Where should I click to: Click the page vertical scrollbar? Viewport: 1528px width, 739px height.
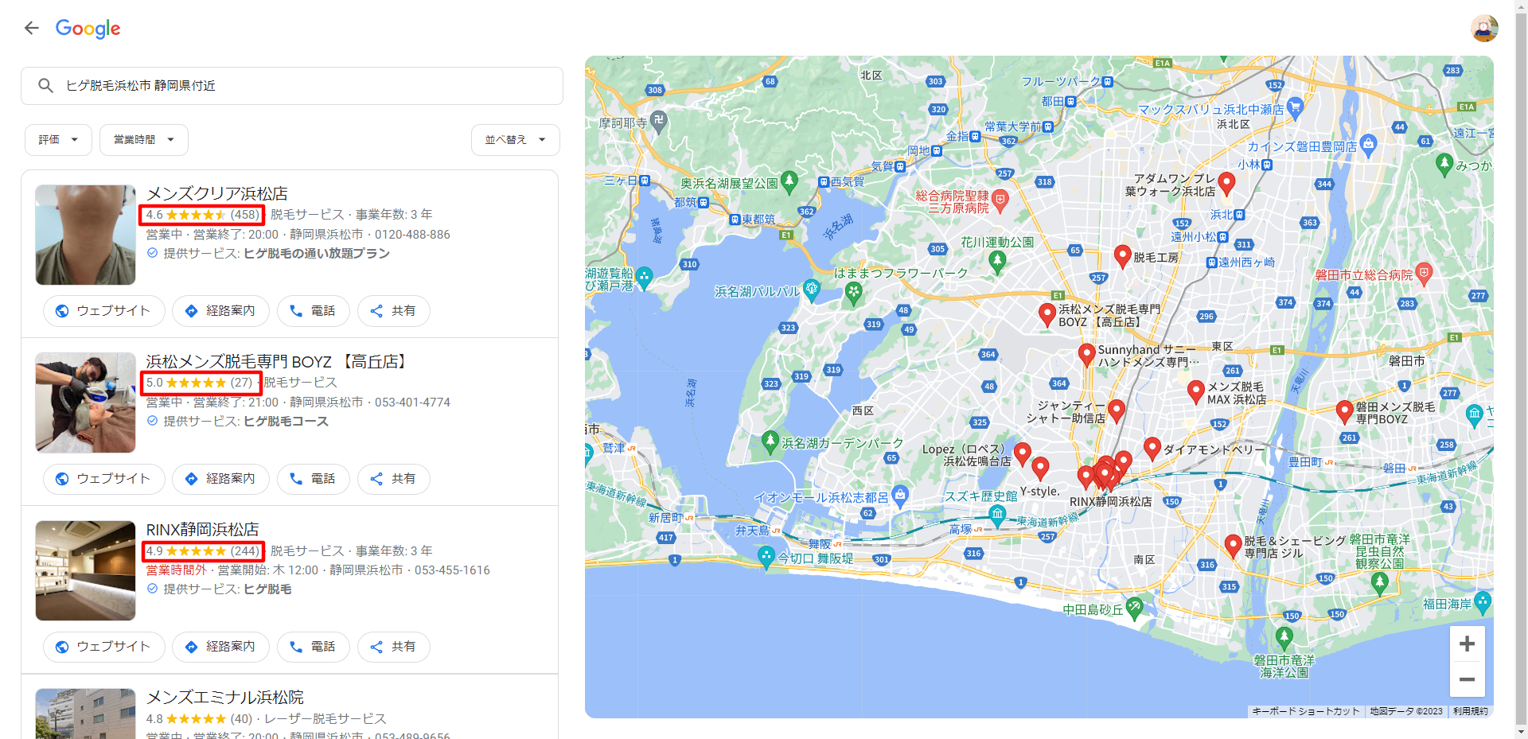[1521, 369]
